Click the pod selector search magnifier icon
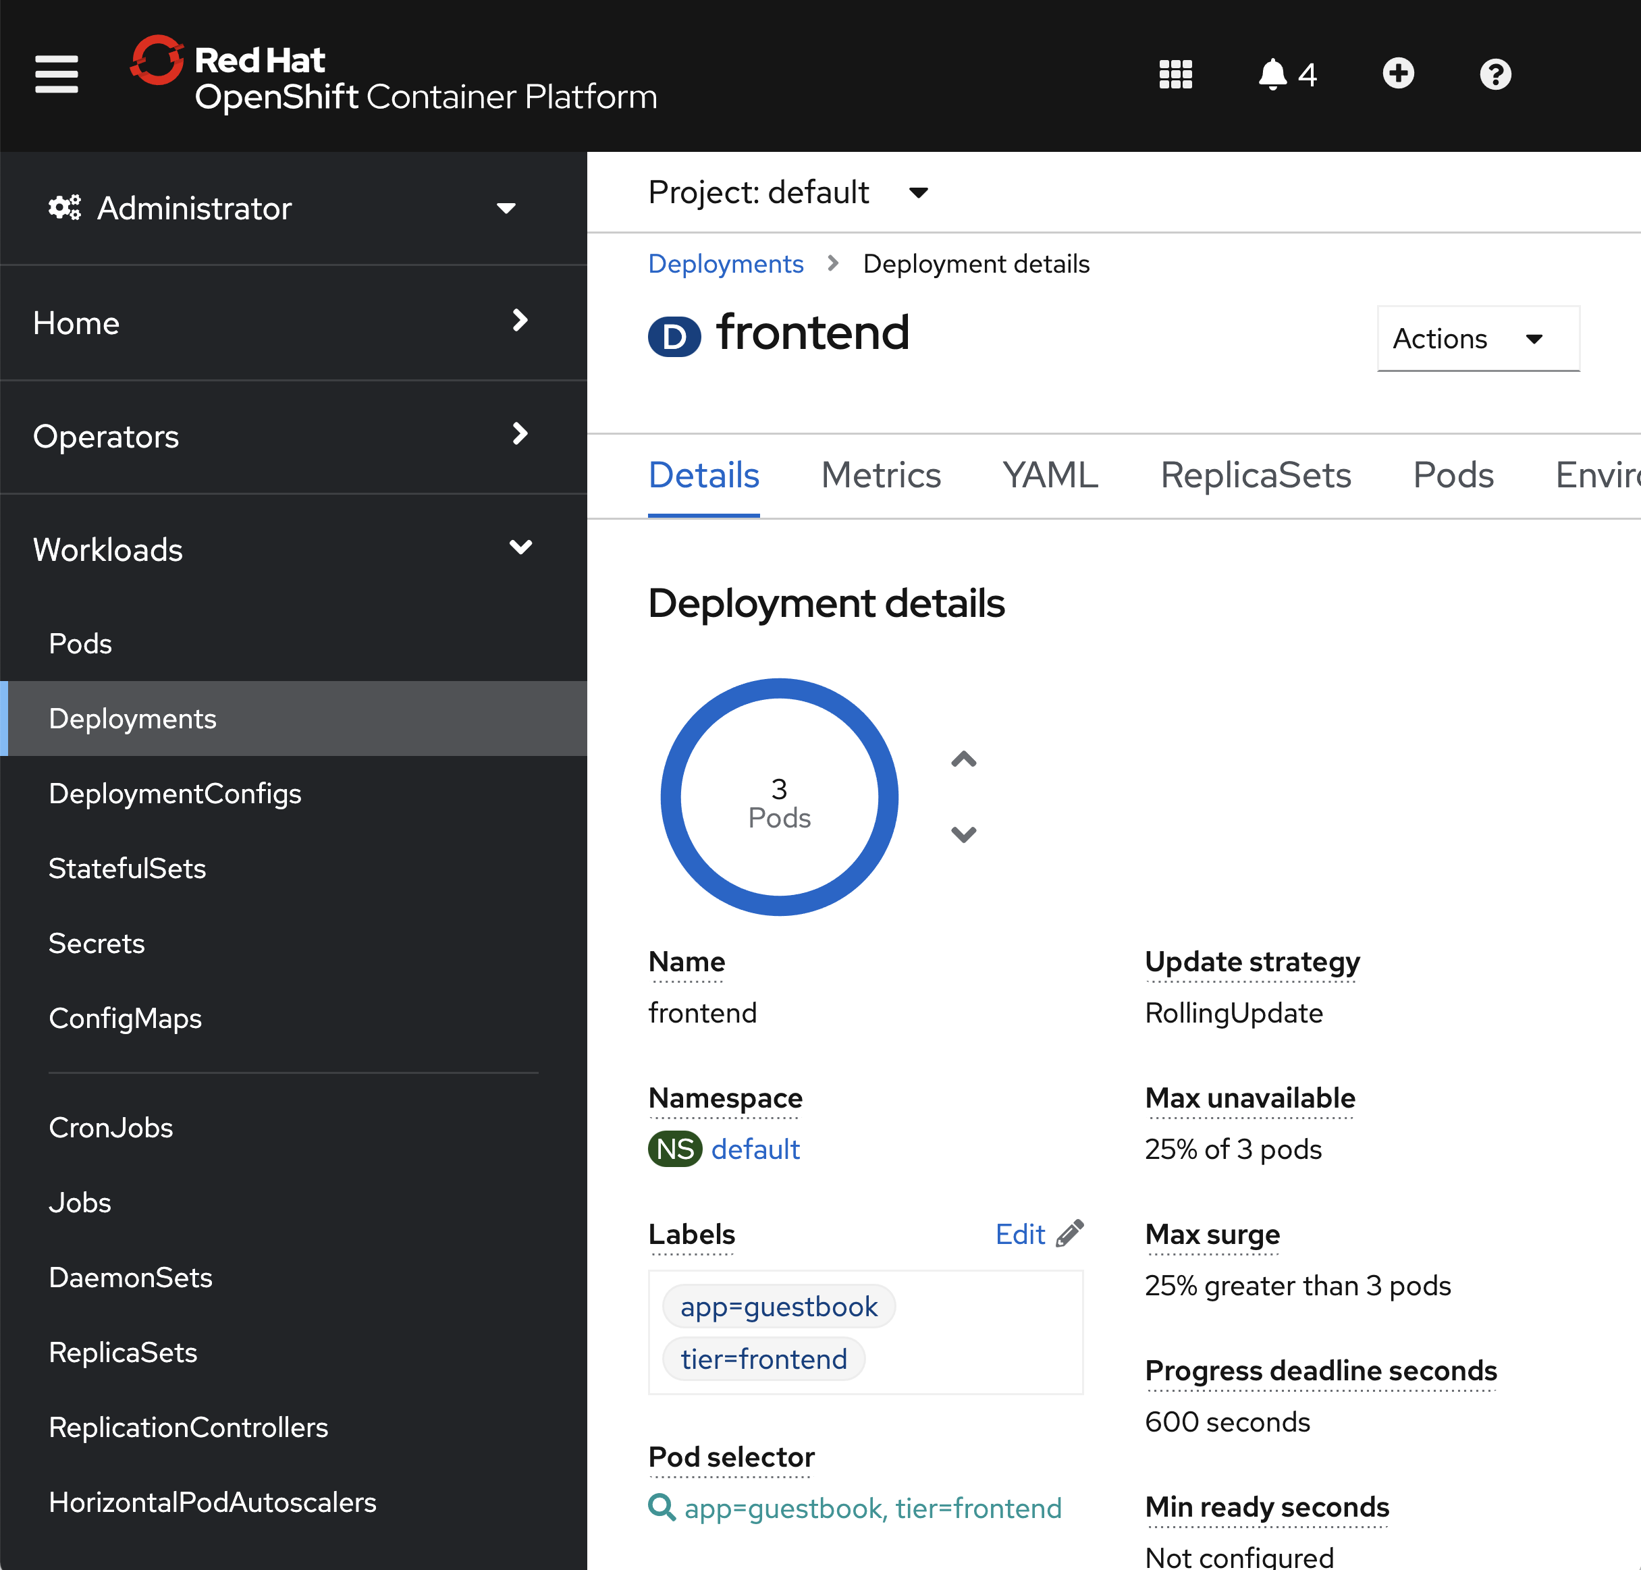Image resolution: width=1641 pixels, height=1570 pixels. [662, 1507]
